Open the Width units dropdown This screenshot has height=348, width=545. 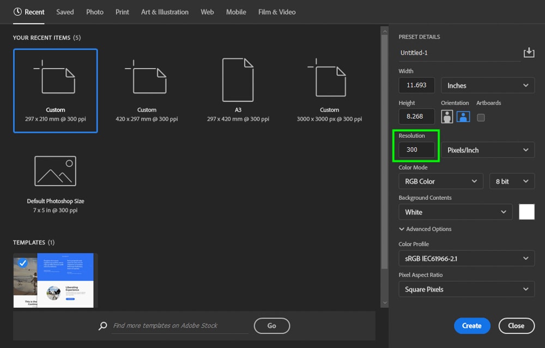pyautogui.click(x=487, y=85)
